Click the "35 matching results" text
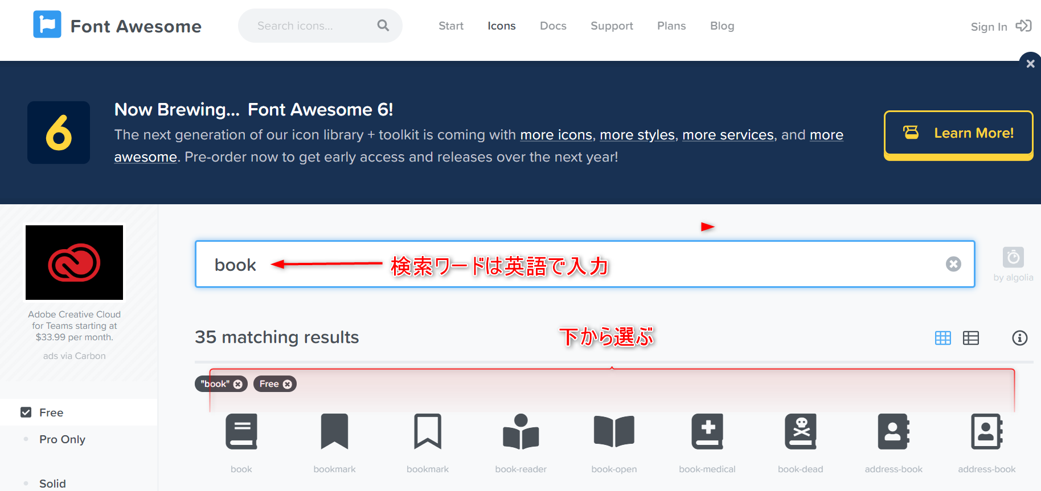 [277, 337]
